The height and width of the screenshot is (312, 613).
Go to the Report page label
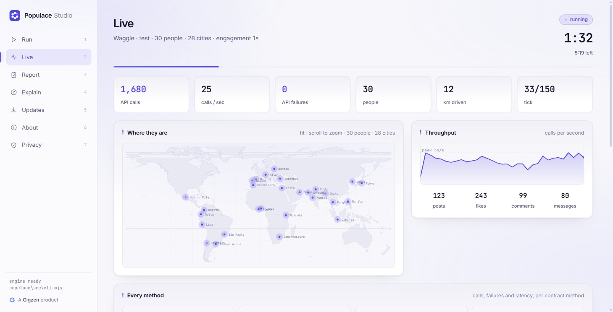31,75
